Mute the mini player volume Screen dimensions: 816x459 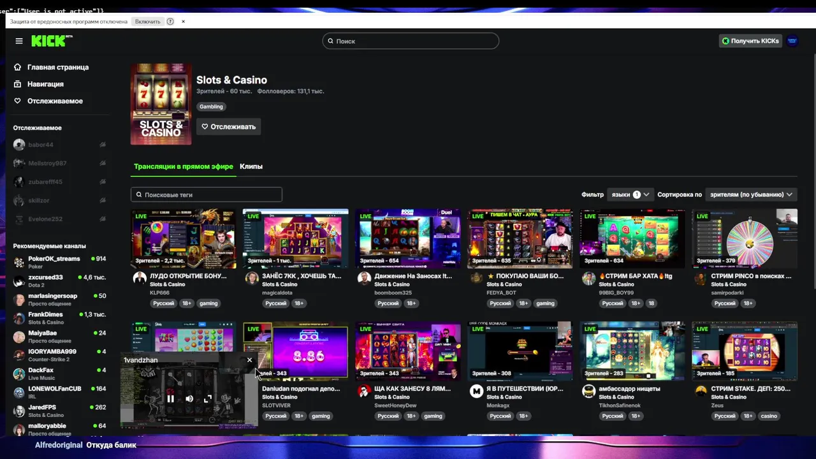pyautogui.click(x=189, y=398)
